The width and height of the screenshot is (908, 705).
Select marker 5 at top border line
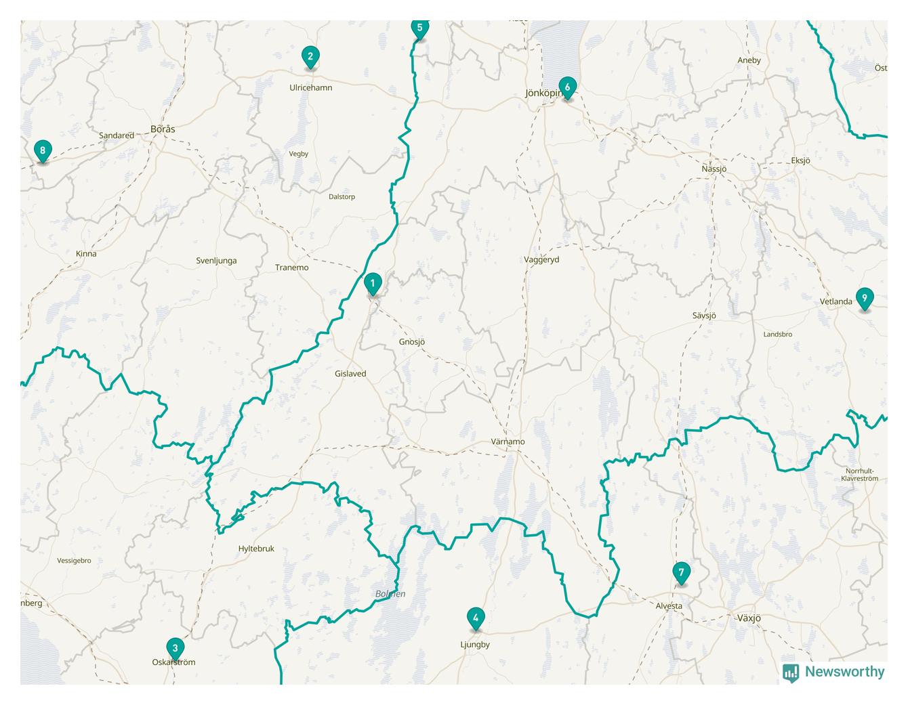[419, 29]
